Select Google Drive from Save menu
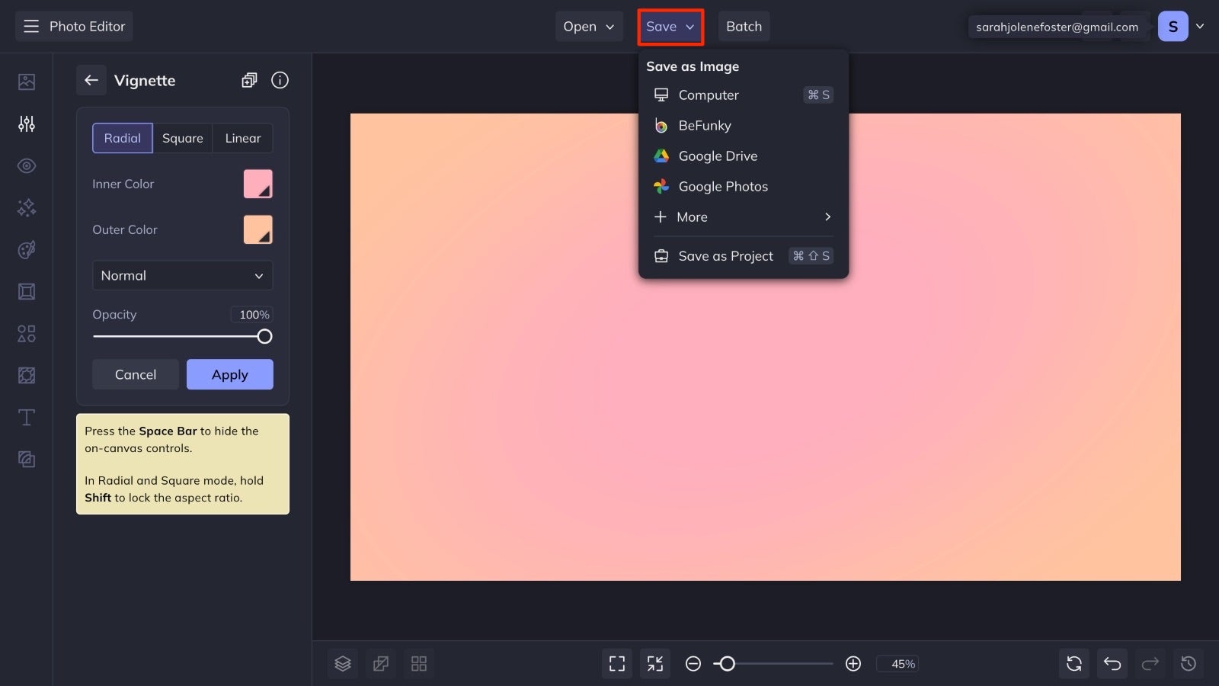Screen dimensions: 1219x686 click(717, 155)
